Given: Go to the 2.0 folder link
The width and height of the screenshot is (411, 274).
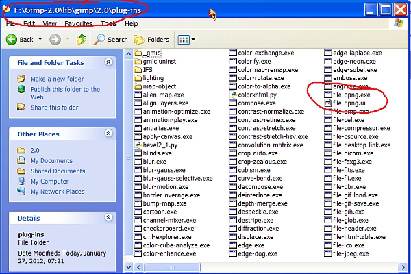Looking at the screenshot, I should point(35,151).
